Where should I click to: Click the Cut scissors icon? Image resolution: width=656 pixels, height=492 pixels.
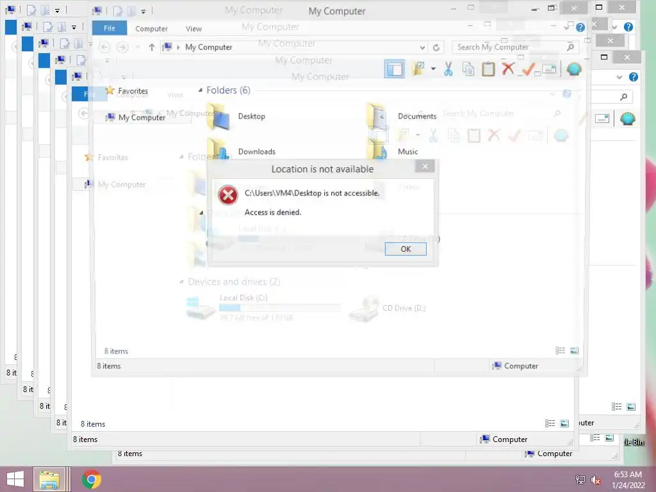coord(448,69)
